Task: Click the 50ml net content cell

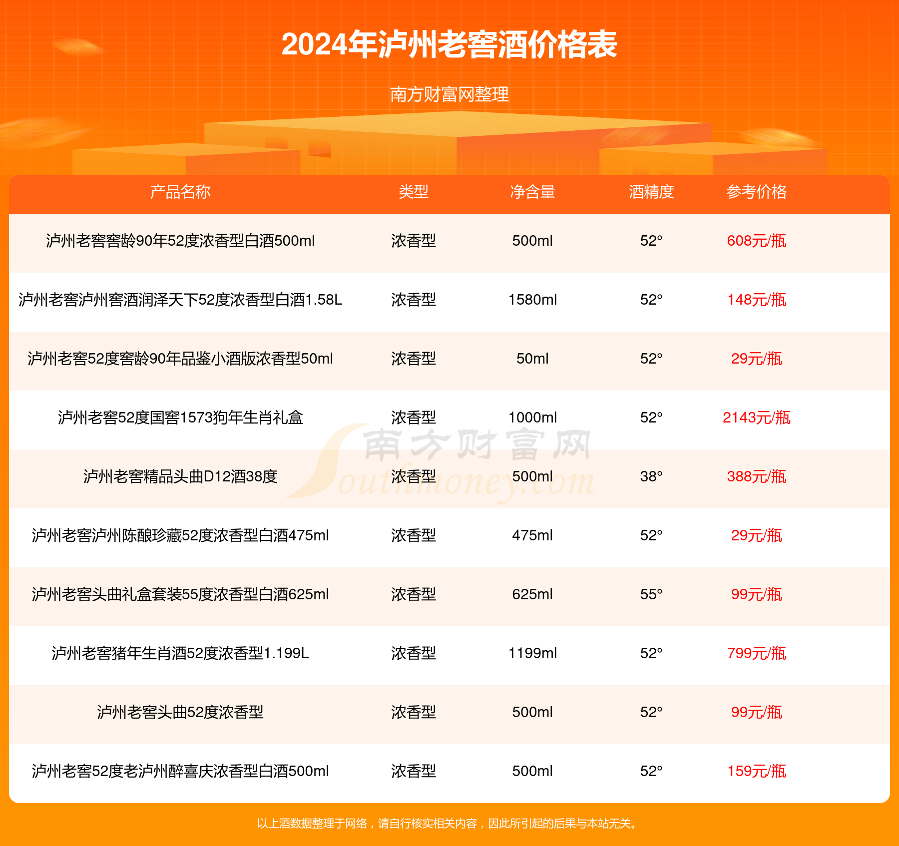Action: point(532,359)
